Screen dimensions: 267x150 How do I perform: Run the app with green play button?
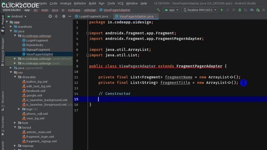click(x=222, y=10)
